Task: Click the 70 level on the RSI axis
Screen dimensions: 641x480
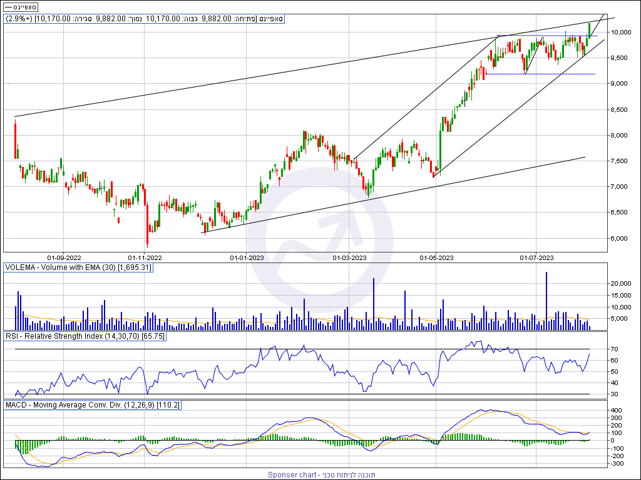Action: coord(614,349)
